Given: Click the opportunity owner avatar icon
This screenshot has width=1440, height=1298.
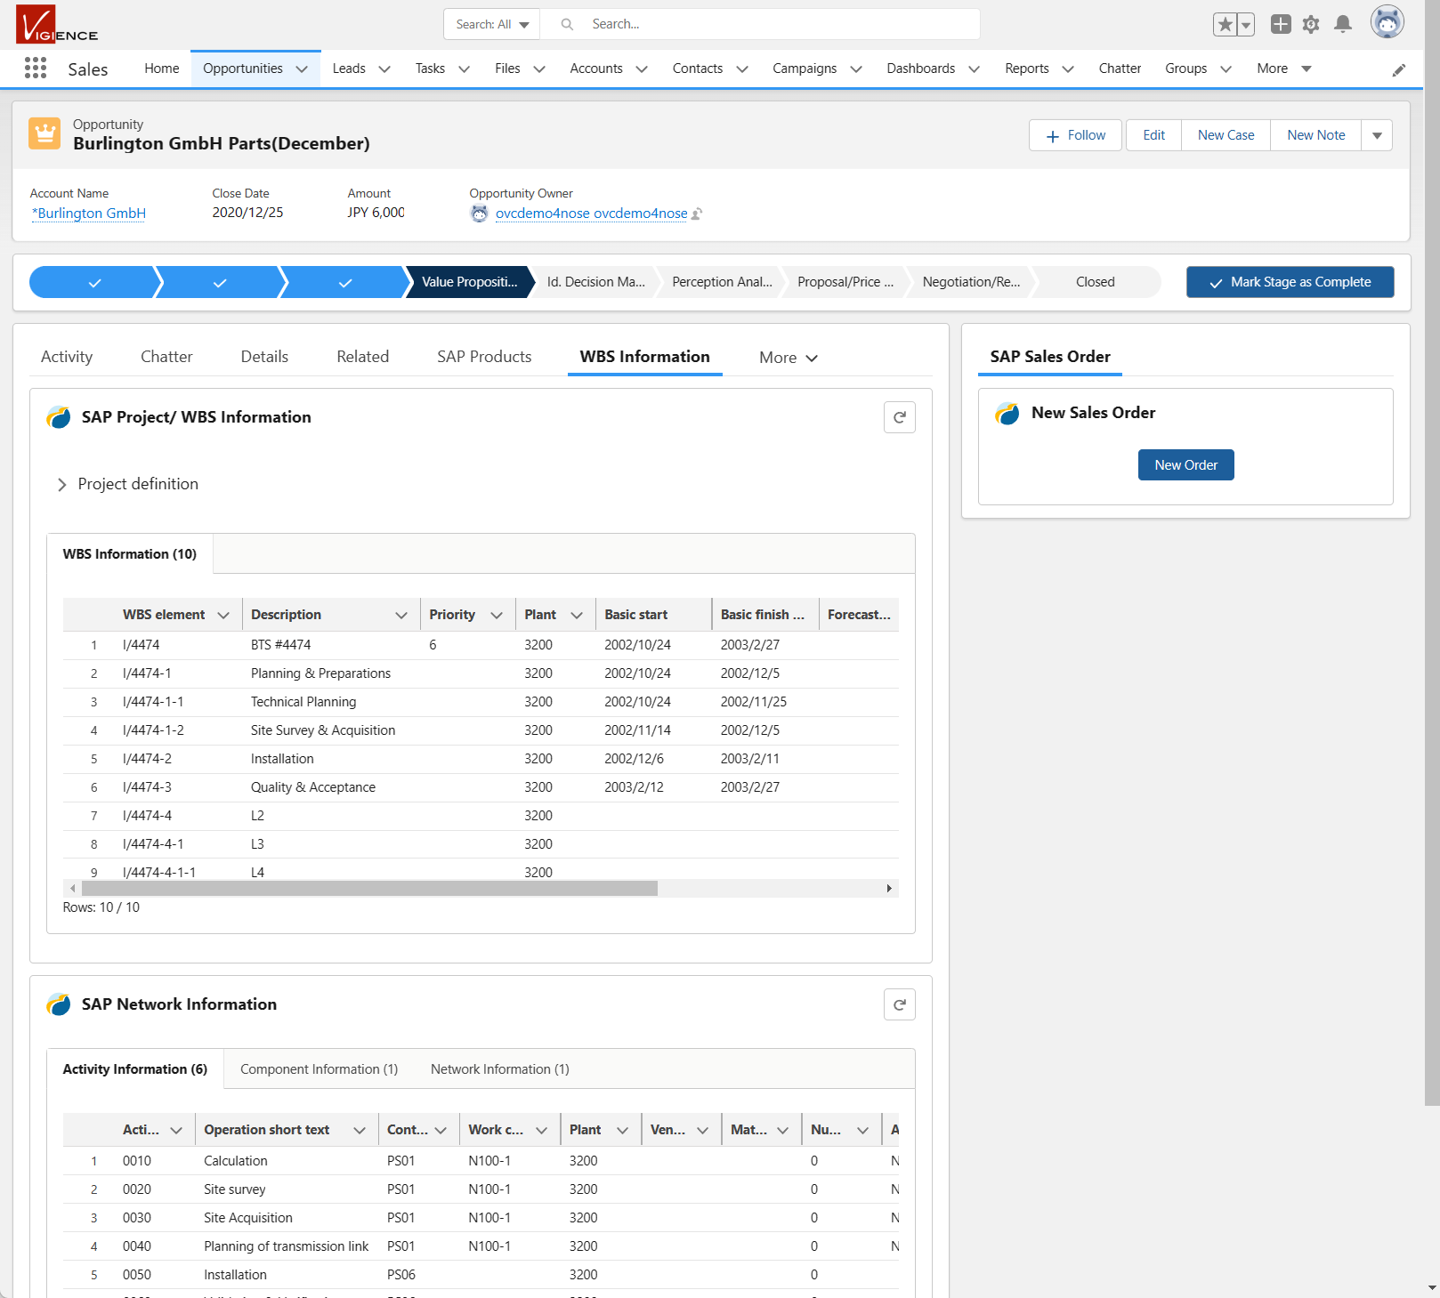Looking at the screenshot, I should click(x=480, y=214).
